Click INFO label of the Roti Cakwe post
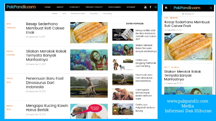This screenshot has height=121, width=216. pyautogui.click(x=8, y=24)
